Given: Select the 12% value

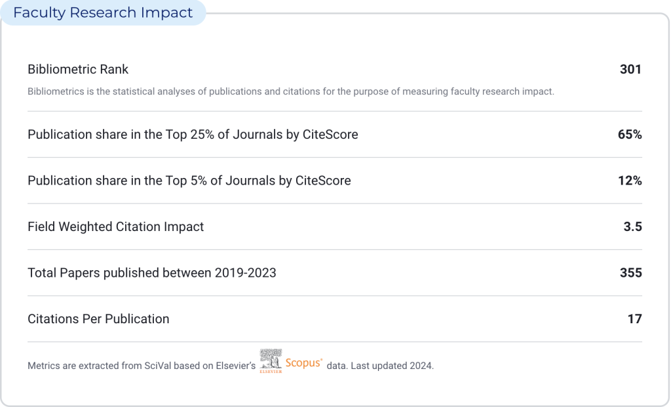Looking at the screenshot, I should point(630,181).
